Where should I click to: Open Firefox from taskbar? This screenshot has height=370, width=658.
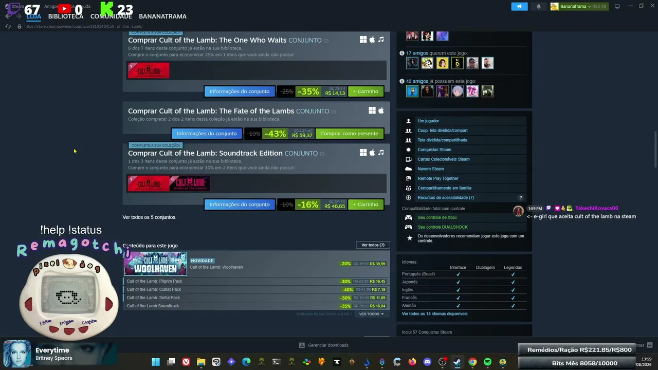(x=412, y=362)
